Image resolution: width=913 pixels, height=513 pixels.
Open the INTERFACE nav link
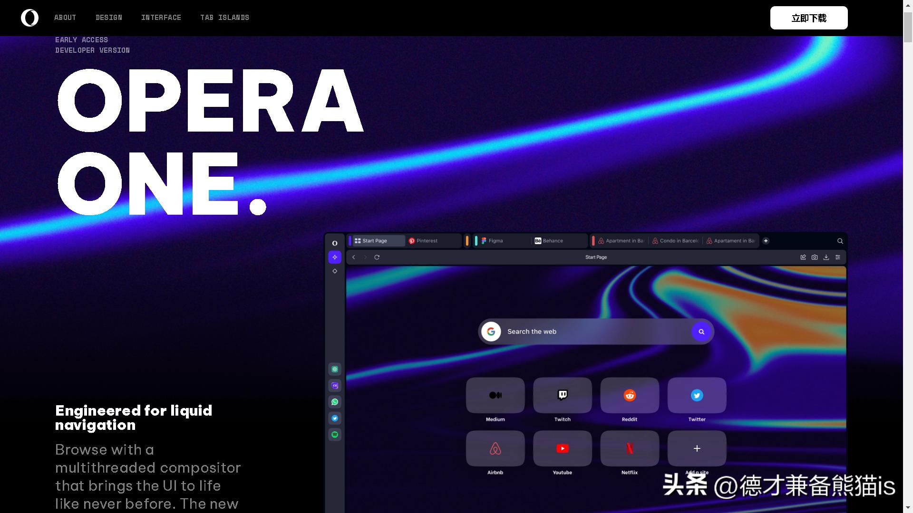(x=161, y=18)
